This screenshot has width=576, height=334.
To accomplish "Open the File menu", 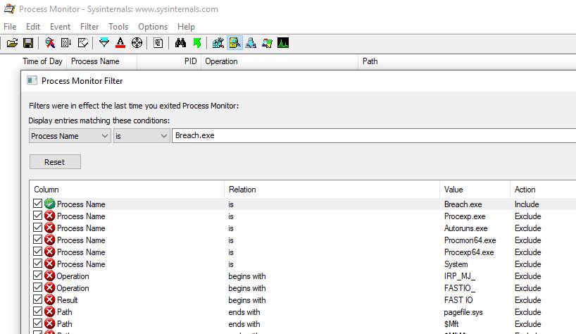I will 10,27.
